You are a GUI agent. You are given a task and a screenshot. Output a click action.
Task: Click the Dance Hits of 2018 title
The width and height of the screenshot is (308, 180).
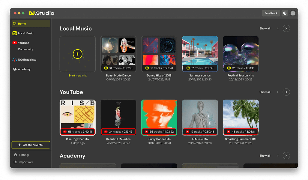(x=159, y=76)
